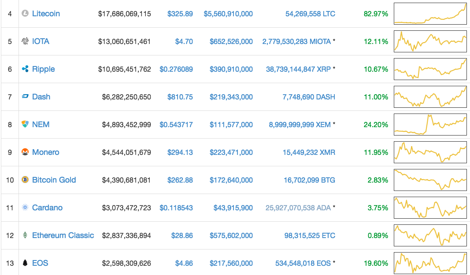Click the Ripple logo icon
470x275 pixels.
[x=25, y=69]
